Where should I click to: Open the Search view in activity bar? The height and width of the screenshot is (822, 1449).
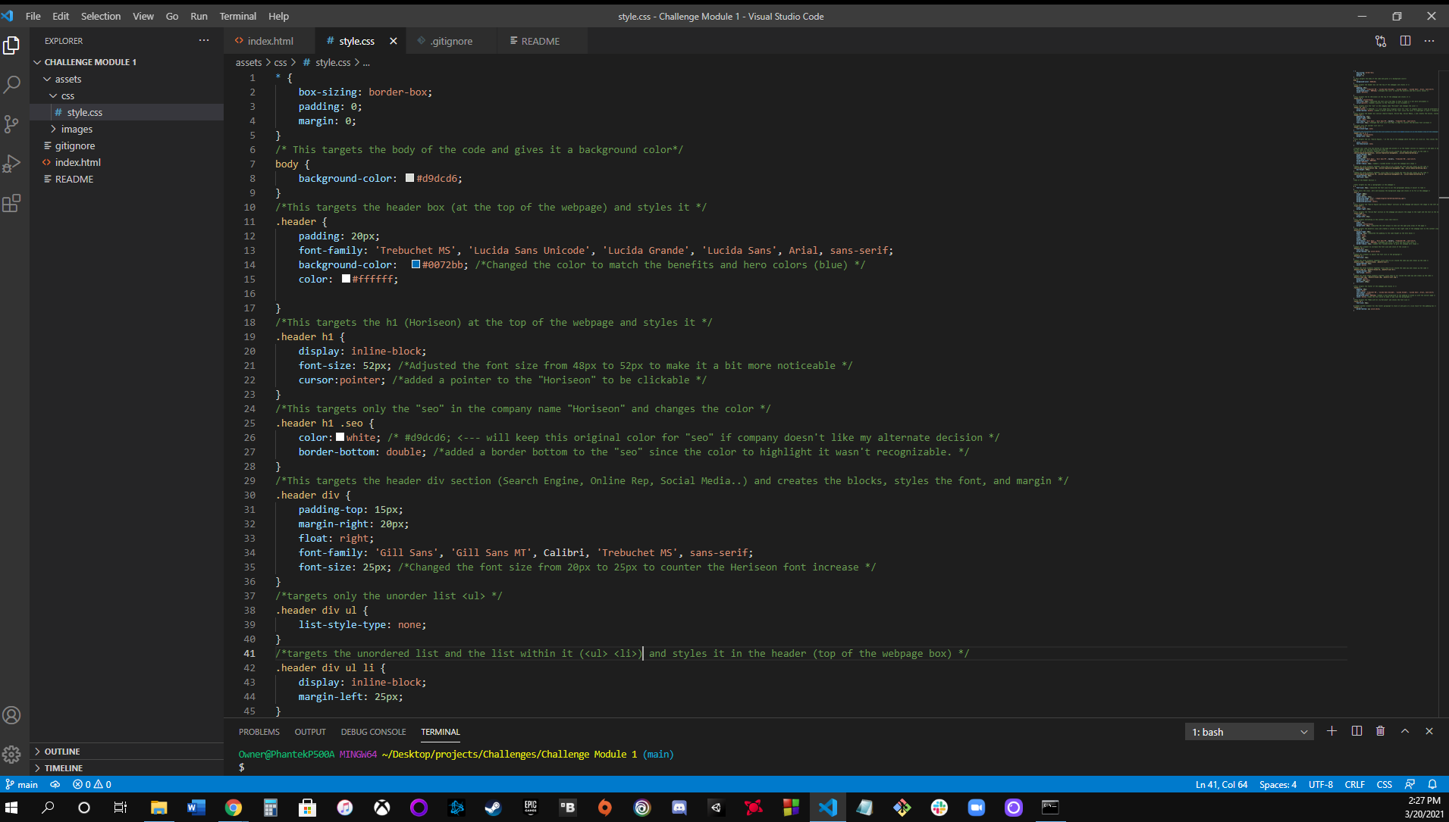[x=12, y=84]
